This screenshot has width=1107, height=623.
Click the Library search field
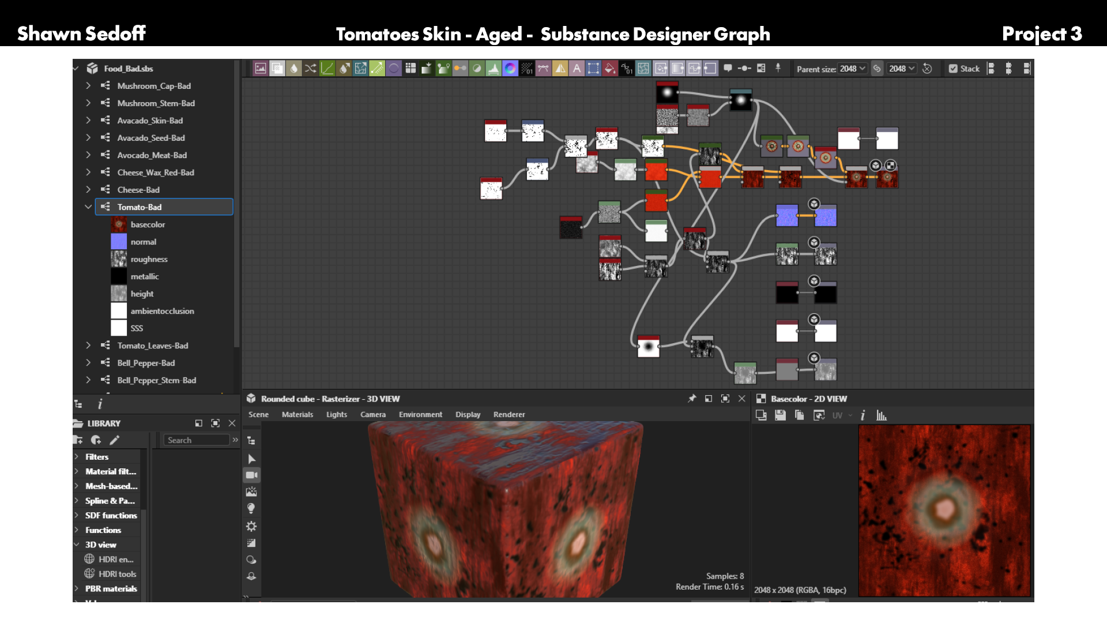point(197,440)
